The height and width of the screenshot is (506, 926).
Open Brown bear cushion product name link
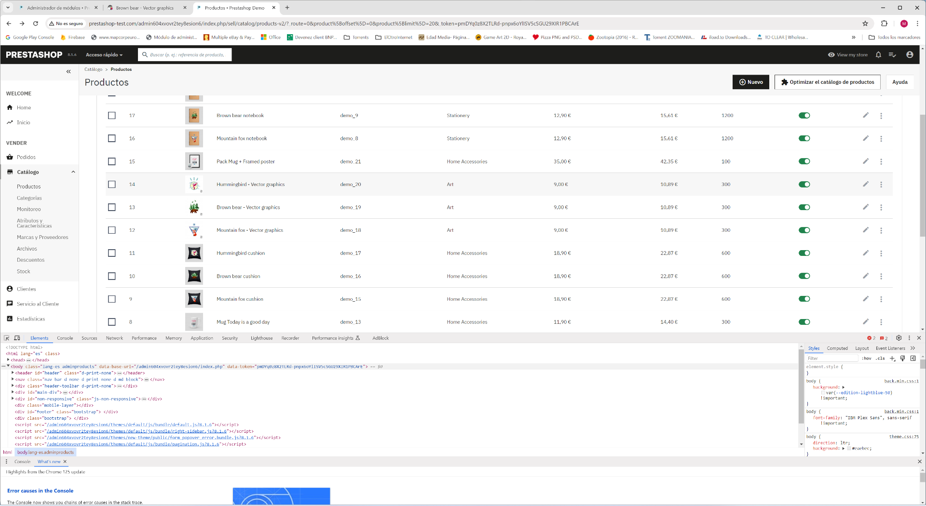point(238,276)
